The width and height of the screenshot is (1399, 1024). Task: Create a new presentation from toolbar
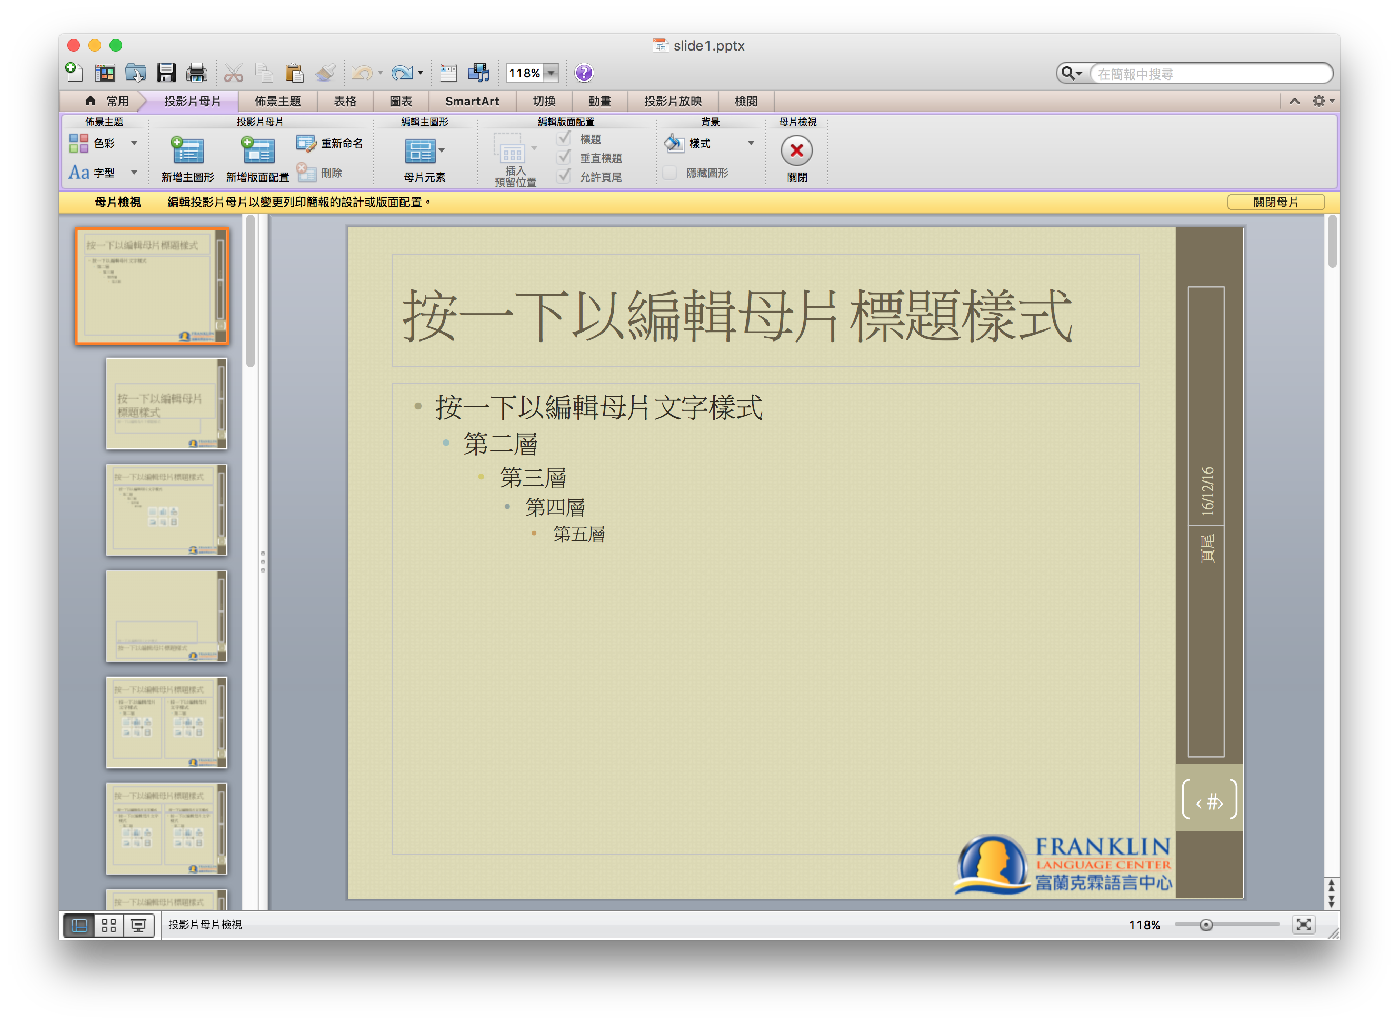coord(74,73)
